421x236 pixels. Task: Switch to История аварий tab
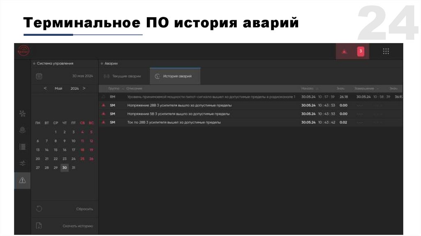point(175,76)
